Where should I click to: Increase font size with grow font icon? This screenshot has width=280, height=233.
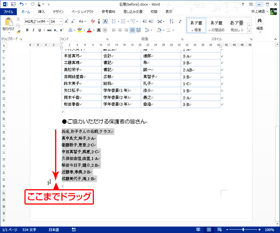pos(66,21)
